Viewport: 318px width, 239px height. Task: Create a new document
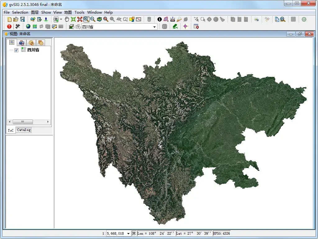9,19
